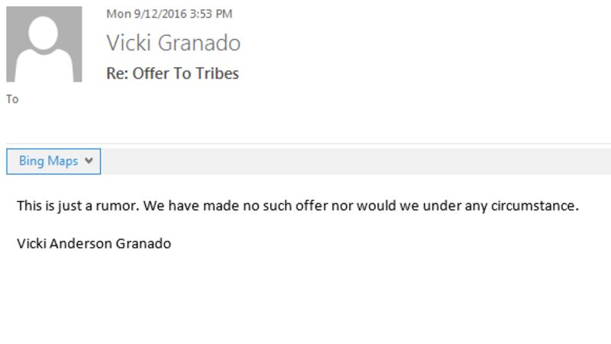This screenshot has width=611, height=344.
Task: Click the word "circumstance" in the body
Action: coord(536,206)
